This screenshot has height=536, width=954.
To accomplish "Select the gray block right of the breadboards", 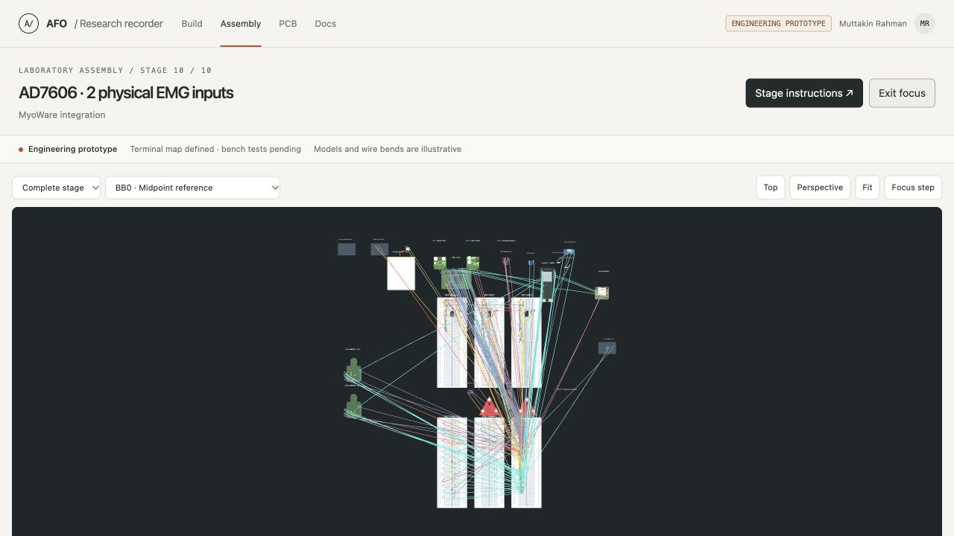I will coord(607,348).
